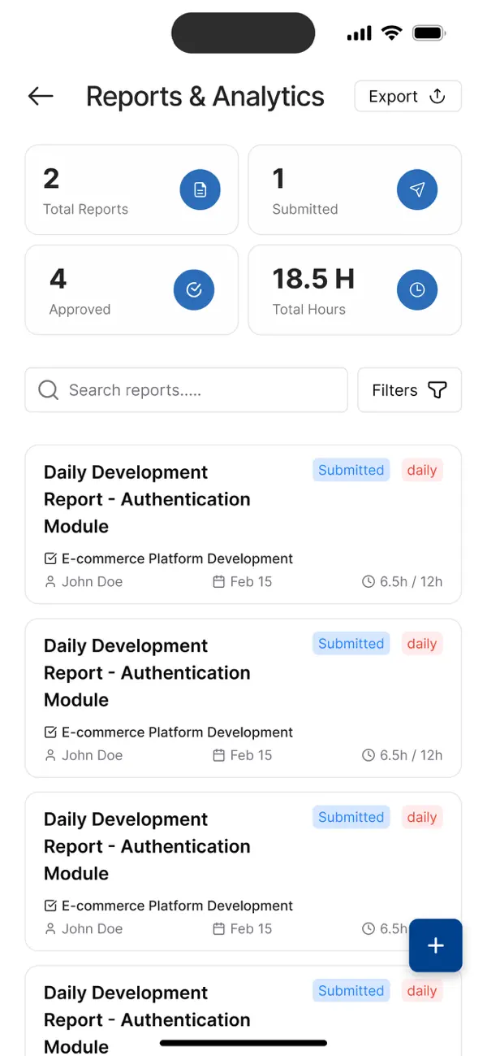Add a new report with plus button
Image resolution: width=487 pixels, height=1056 pixels.
(436, 945)
